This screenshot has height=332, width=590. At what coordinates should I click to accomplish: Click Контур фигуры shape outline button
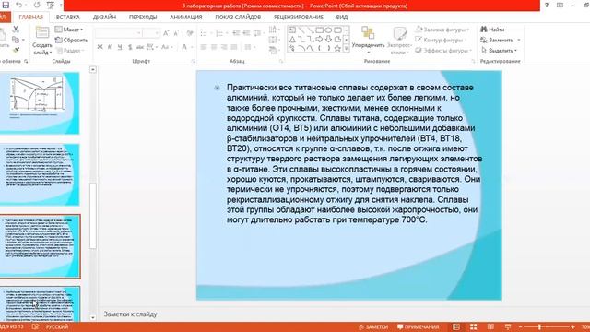click(x=439, y=40)
